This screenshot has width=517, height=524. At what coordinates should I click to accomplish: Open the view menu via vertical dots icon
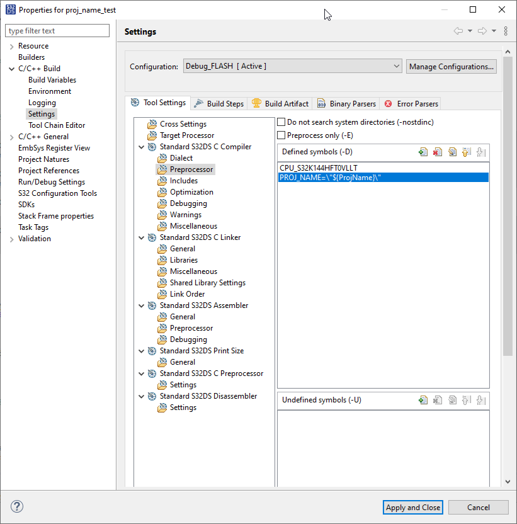[506, 31]
